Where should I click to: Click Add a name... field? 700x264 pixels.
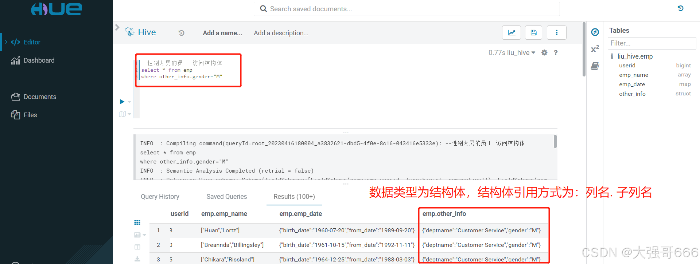tap(222, 33)
